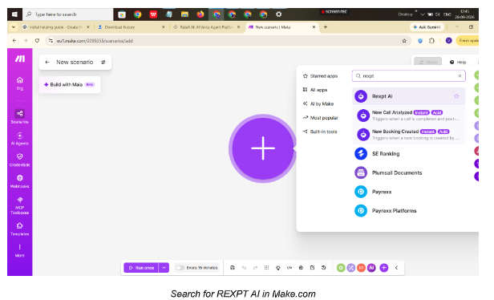Screen dimensions: 494x300
Task: Expand the Run once dropdown arrow
Action: click(x=164, y=268)
